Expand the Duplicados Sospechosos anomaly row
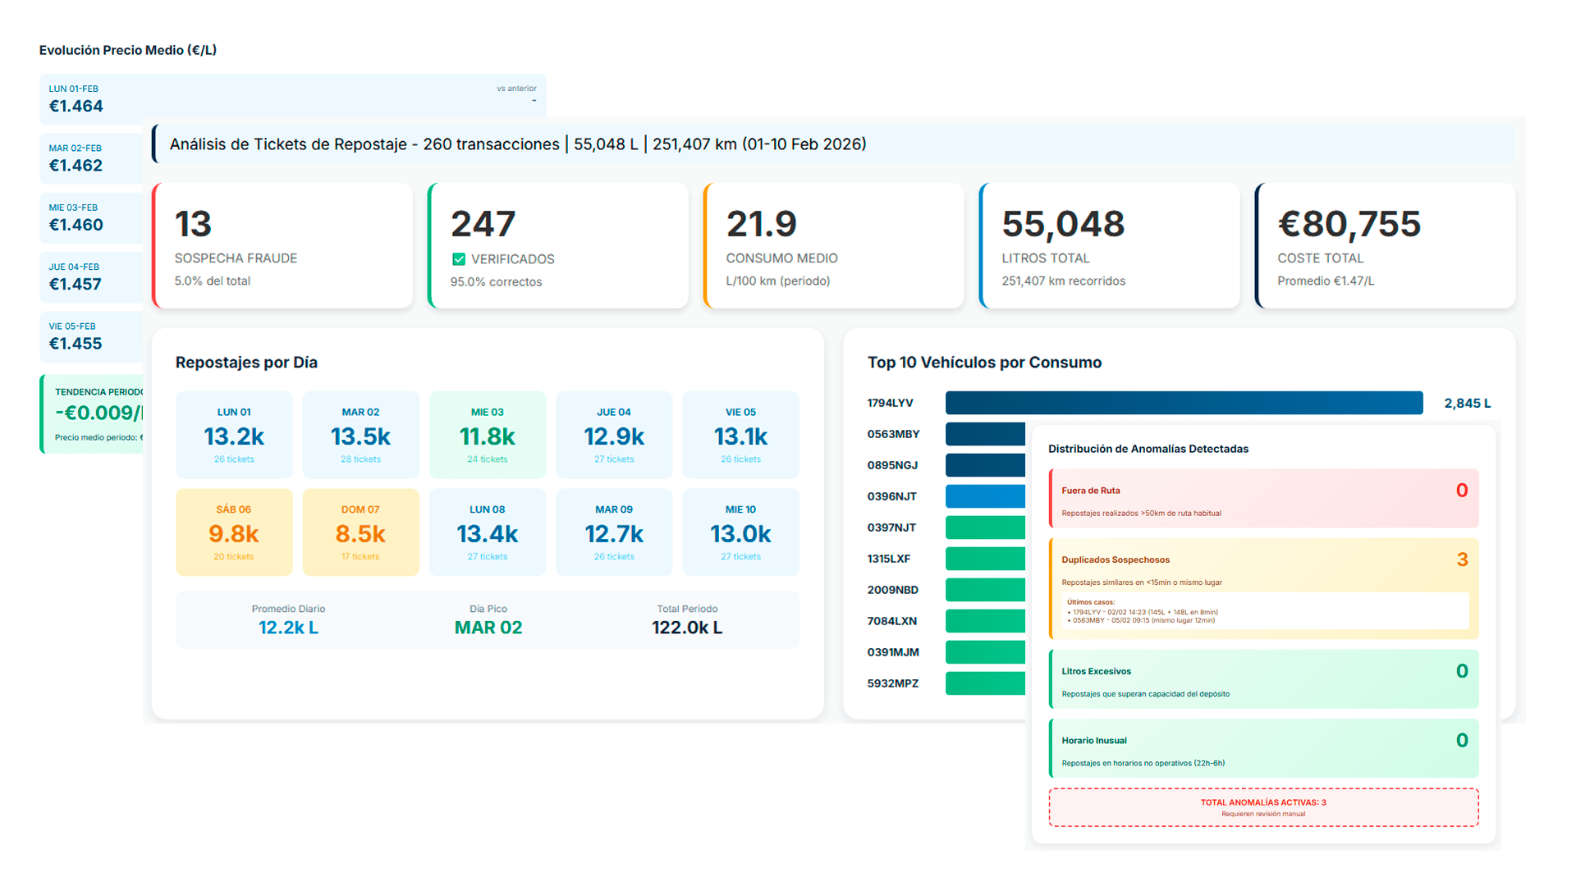Image resolution: width=1576 pixels, height=886 pixels. point(1263,566)
